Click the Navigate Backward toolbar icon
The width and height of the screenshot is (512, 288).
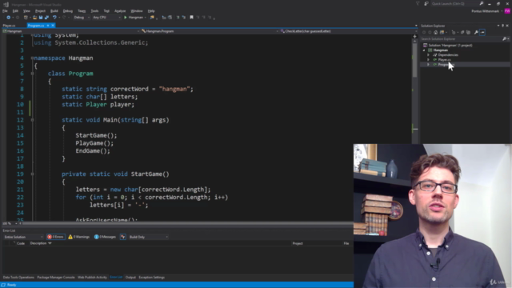(x=8, y=18)
